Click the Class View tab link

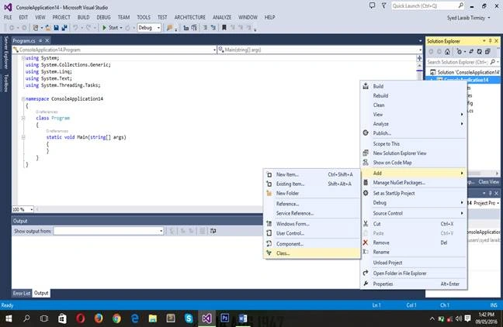pyautogui.click(x=488, y=182)
